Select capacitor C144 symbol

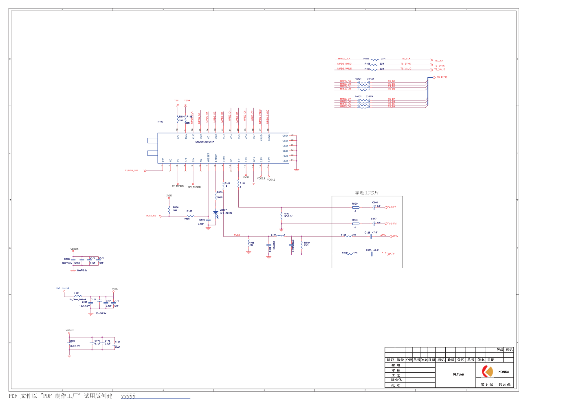click(374, 207)
